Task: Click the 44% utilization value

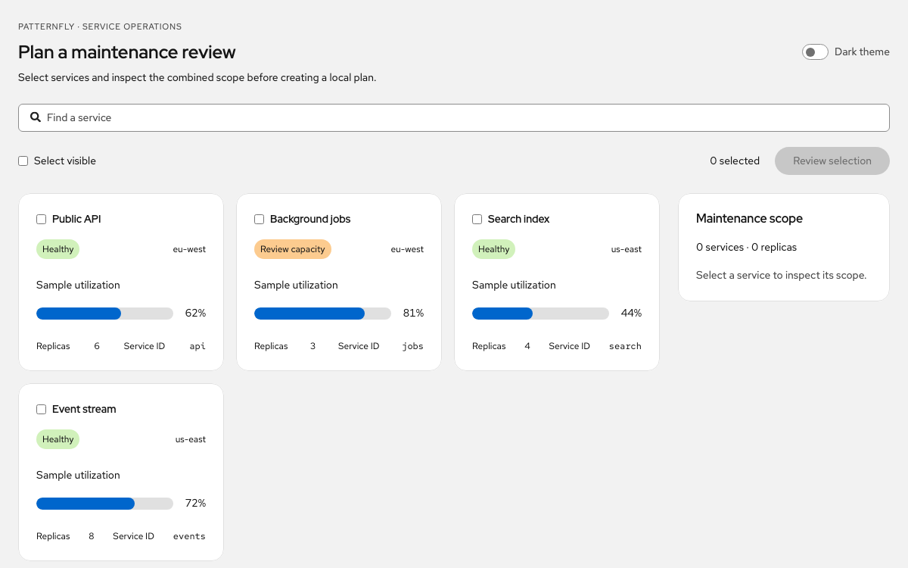Action: [631, 313]
